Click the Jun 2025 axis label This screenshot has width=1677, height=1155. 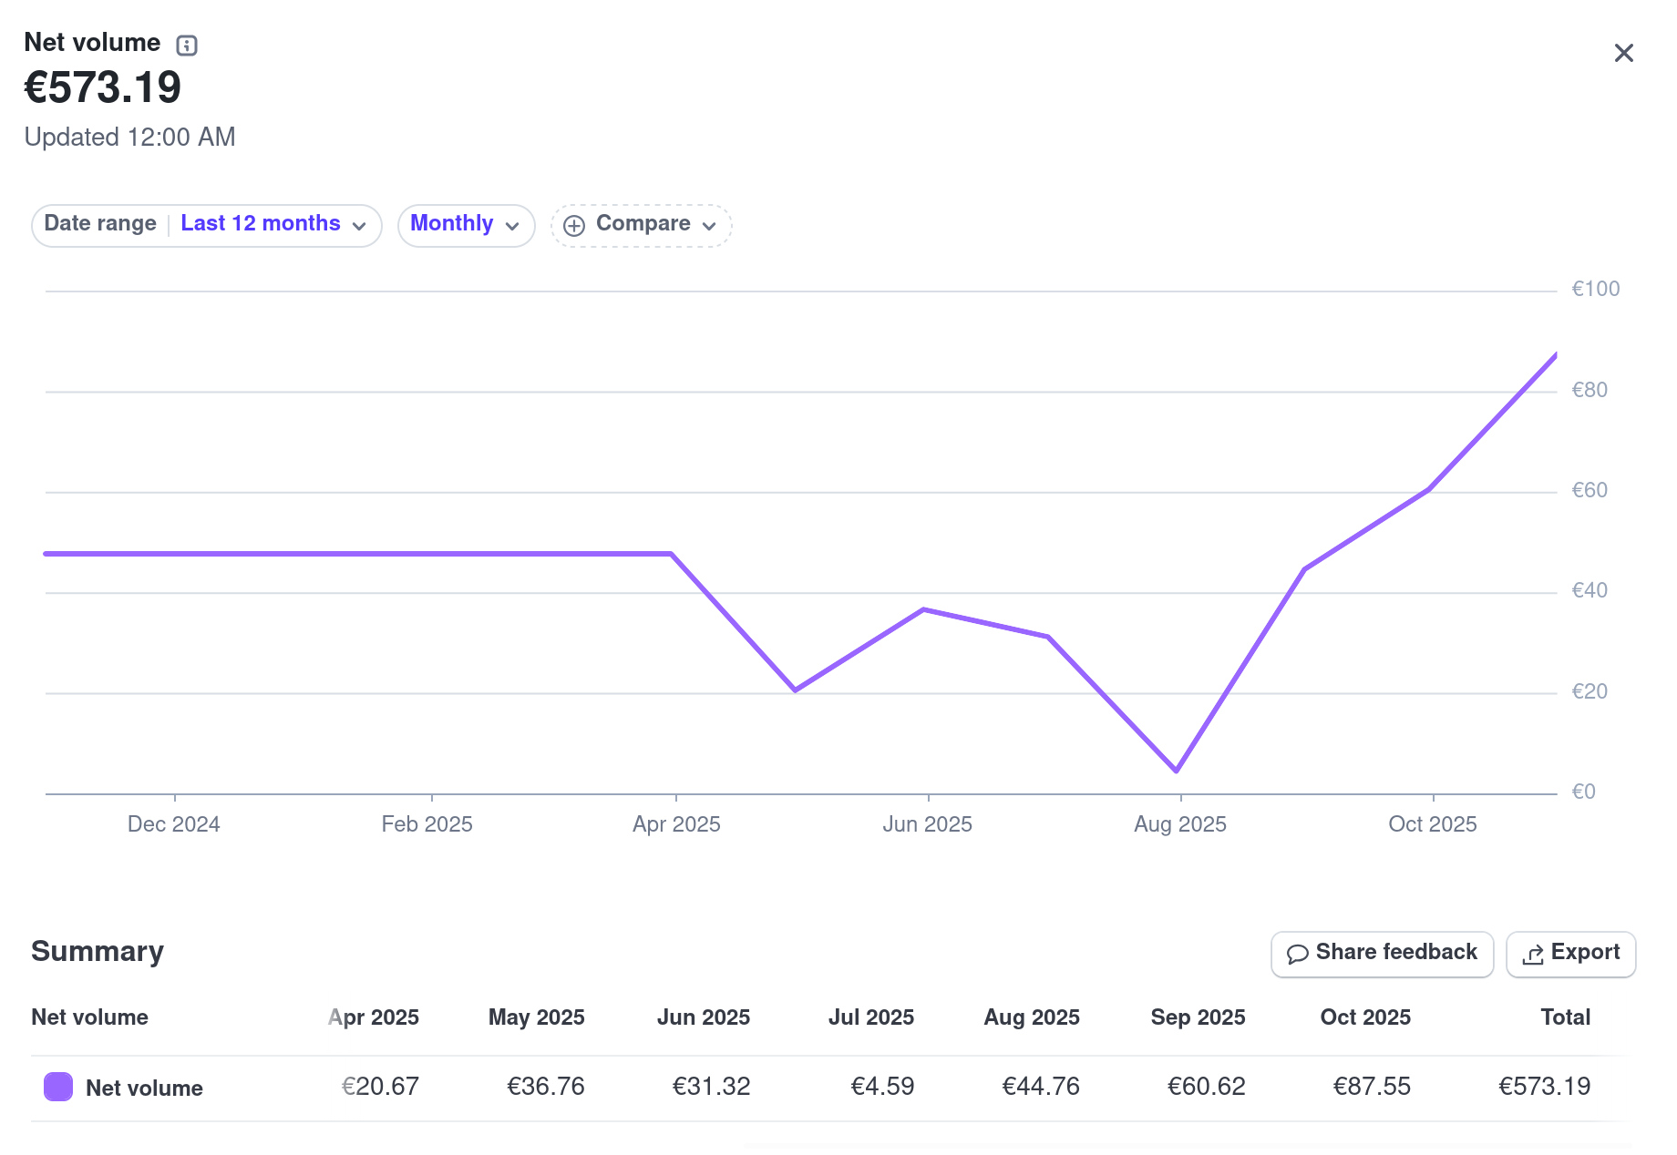point(927,824)
